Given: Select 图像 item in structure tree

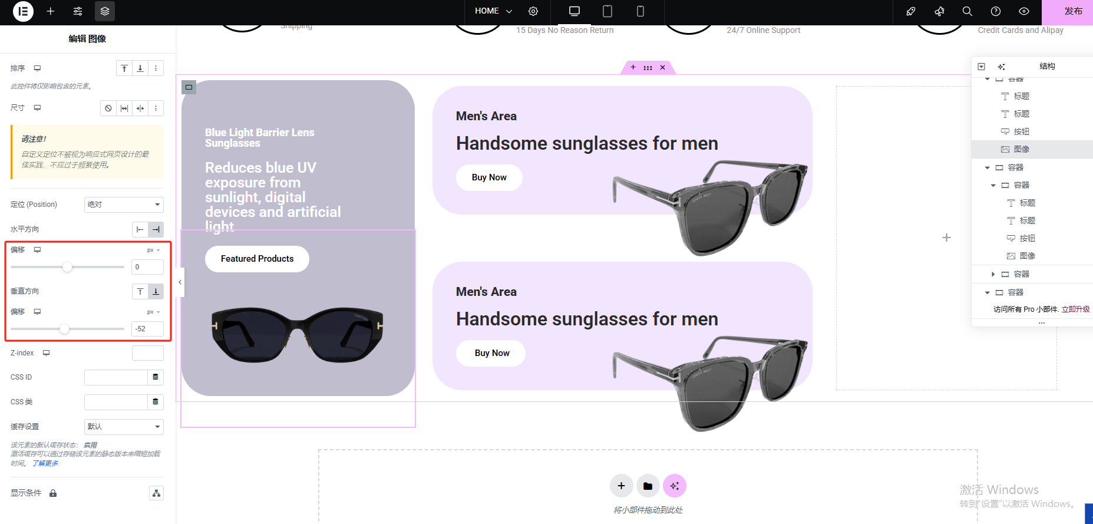Looking at the screenshot, I should [x=1022, y=149].
